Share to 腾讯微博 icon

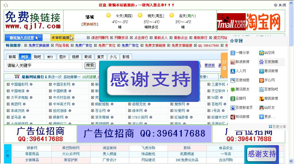point(261,71)
